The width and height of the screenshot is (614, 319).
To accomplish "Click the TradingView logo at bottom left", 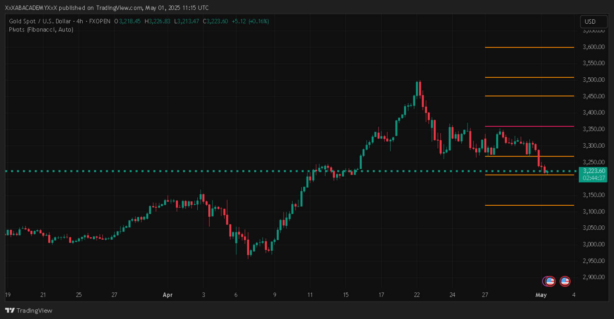I will [29, 310].
